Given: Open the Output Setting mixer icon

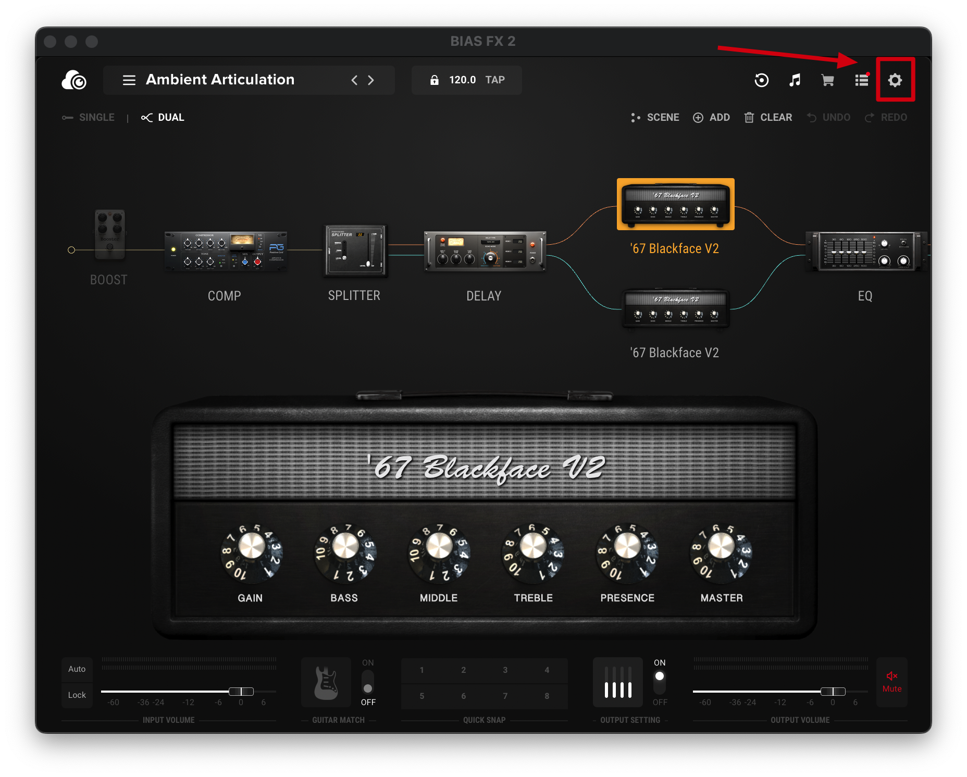Looking at the screenshot, I should 618,683.
